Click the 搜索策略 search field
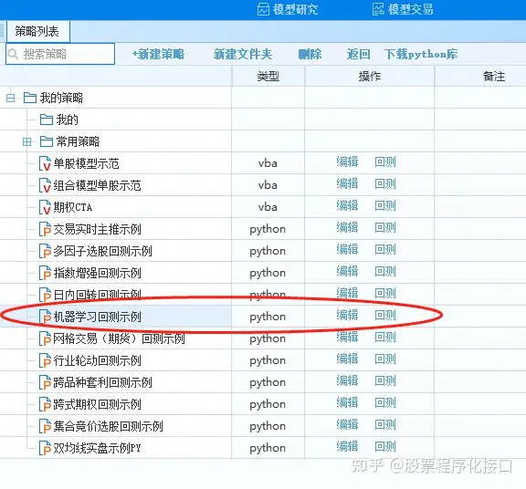 pyautogui.click(x=60, y=54)
